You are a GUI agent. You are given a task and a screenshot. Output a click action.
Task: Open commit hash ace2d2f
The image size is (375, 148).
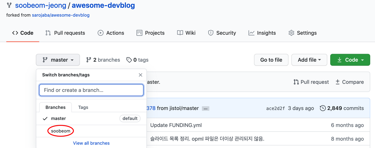point(275,109)
